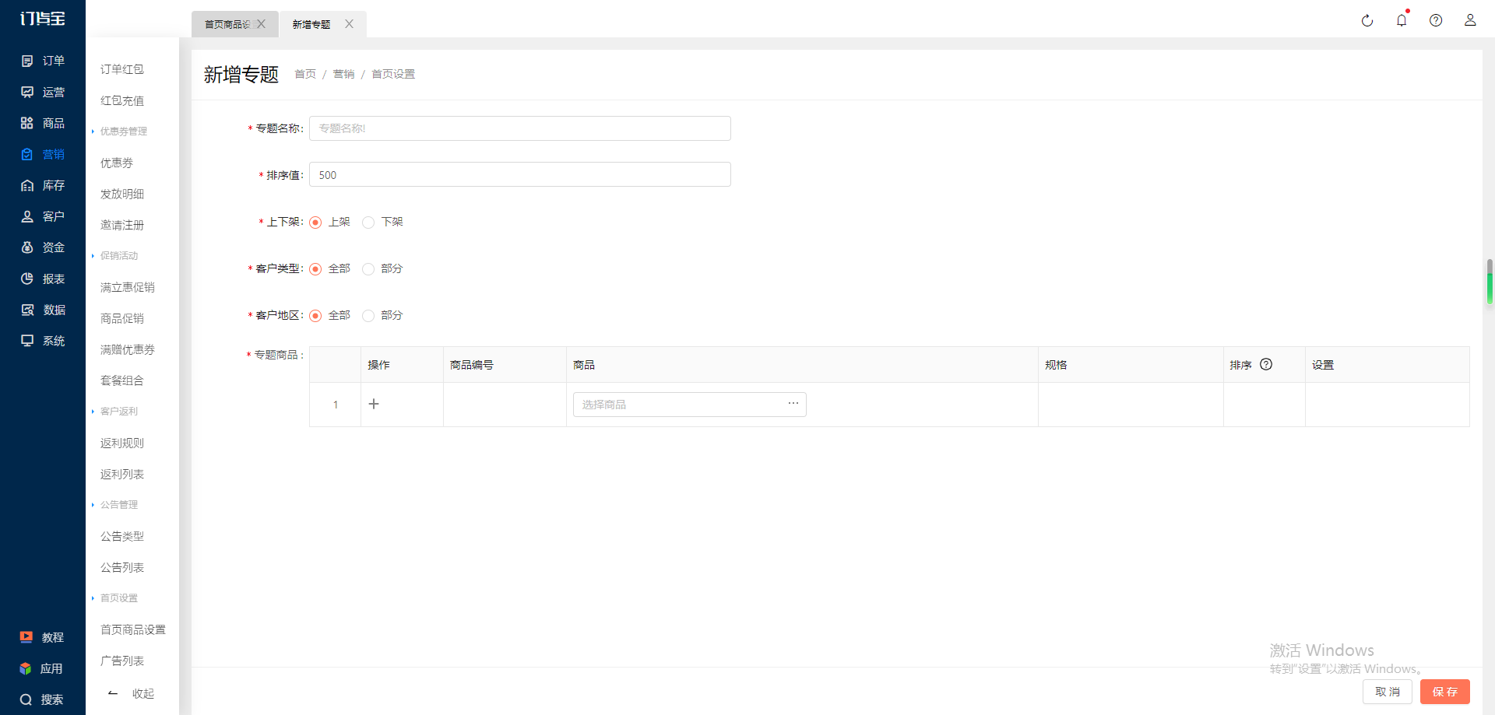Click the ellipsis in 选择商品 field
Image resolution: width=1495 pixels, height=715 pixels.
click(793, 403)
